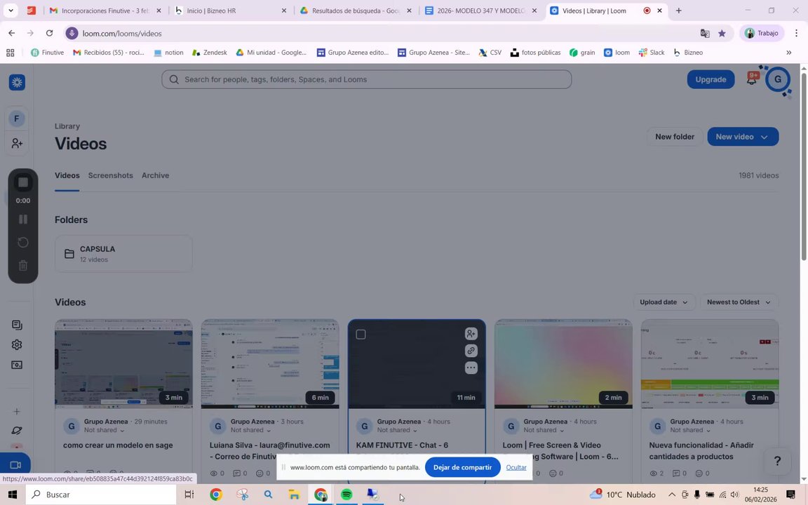This screenshot has height=505, width=808.
Task: Click share icon on KAM FINUTIVE video
Action: 471,334
